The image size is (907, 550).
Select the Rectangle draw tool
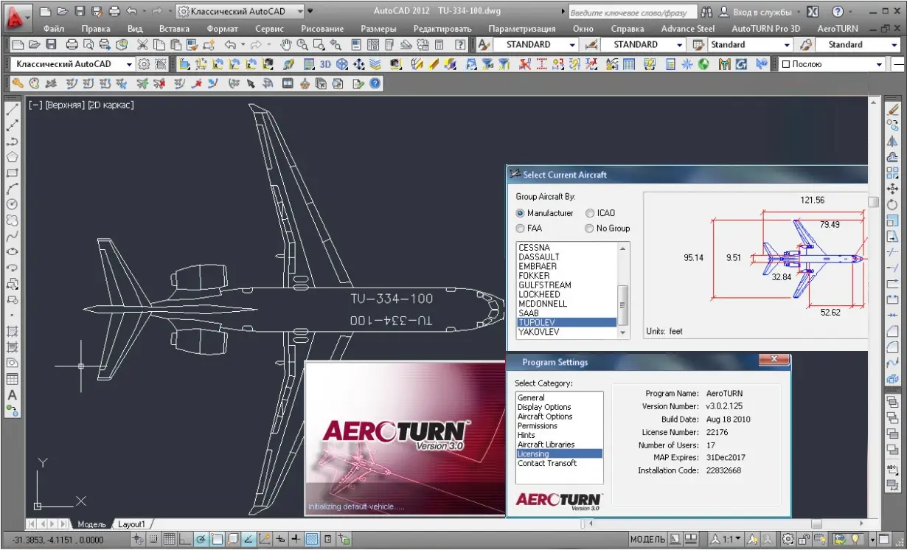coord(12,173)
